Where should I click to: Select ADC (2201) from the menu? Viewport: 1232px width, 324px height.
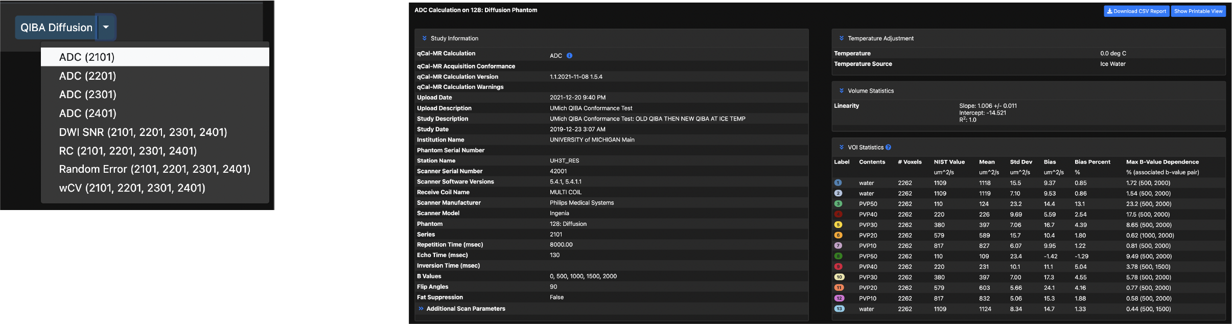87,76
